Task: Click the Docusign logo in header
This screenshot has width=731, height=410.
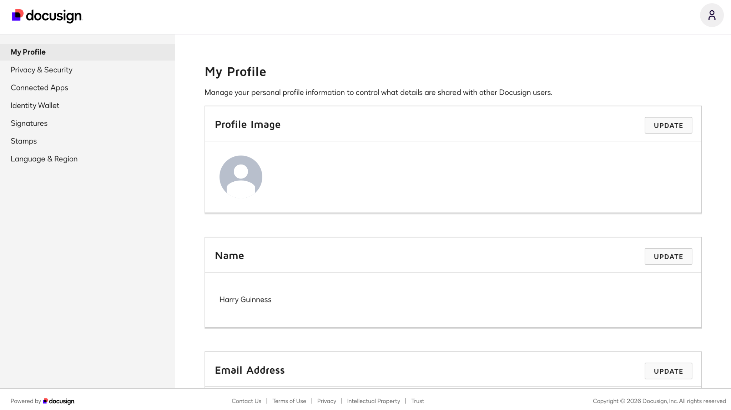Action: click(x=47, y=16)
